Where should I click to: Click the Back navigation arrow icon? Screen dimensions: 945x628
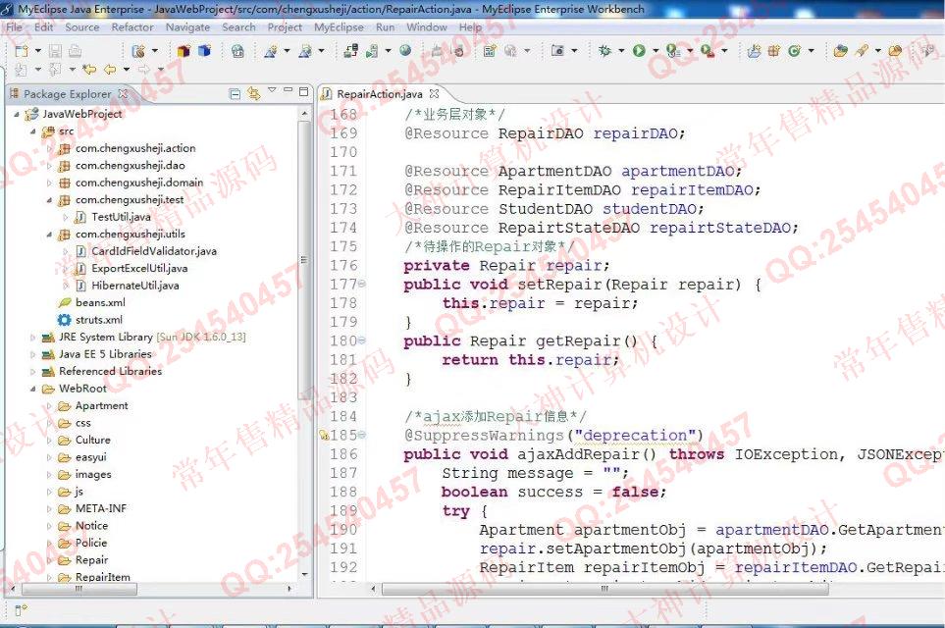coord(110,70)
